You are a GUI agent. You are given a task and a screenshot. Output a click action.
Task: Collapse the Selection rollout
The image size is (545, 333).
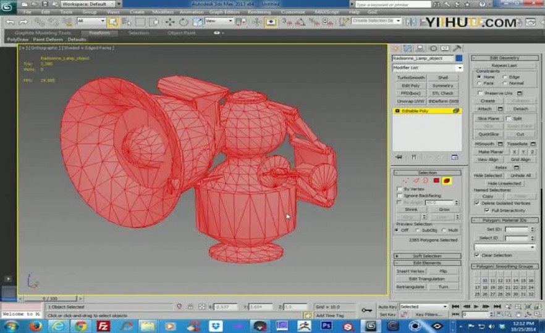coord(427,173)
